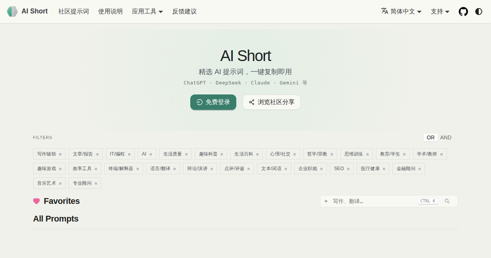Click the translate language icon
491x258 pixels.
385,11
